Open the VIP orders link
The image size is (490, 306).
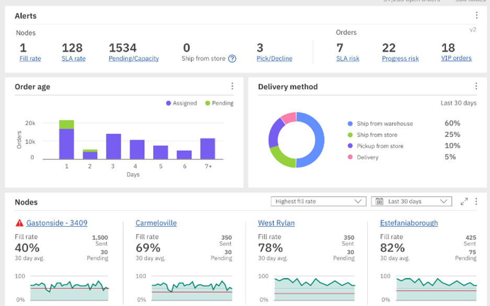(456, 58)
